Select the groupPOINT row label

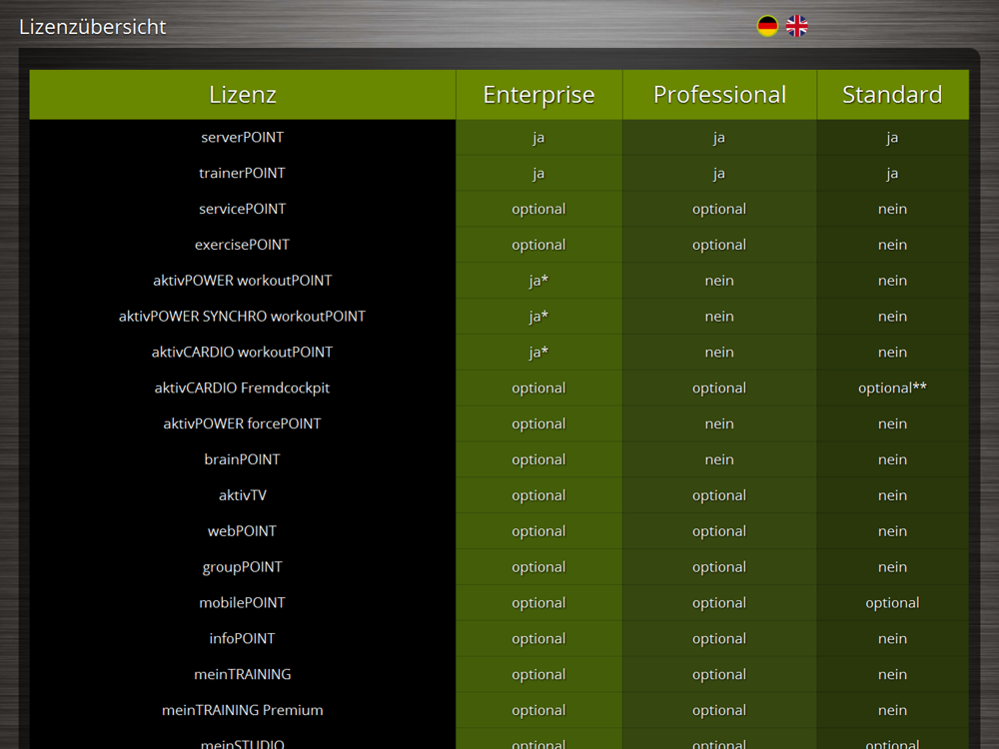pyautogui.click(x=242, y=567)
